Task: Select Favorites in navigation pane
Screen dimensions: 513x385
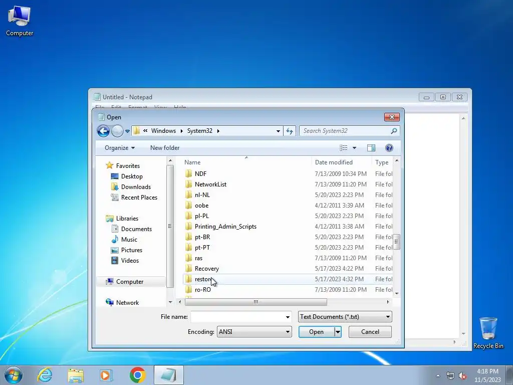Action: tap(128, 165)
